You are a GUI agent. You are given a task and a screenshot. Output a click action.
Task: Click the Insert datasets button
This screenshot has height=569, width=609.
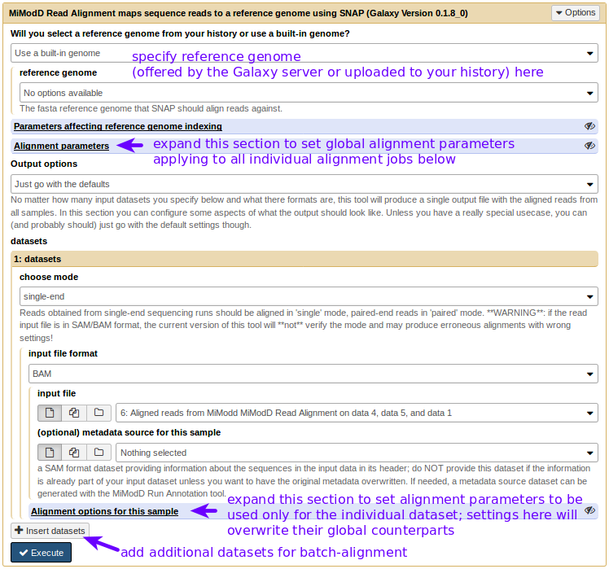pos(50,531)
